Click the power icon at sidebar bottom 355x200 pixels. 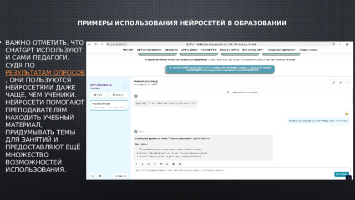[93, 176]
